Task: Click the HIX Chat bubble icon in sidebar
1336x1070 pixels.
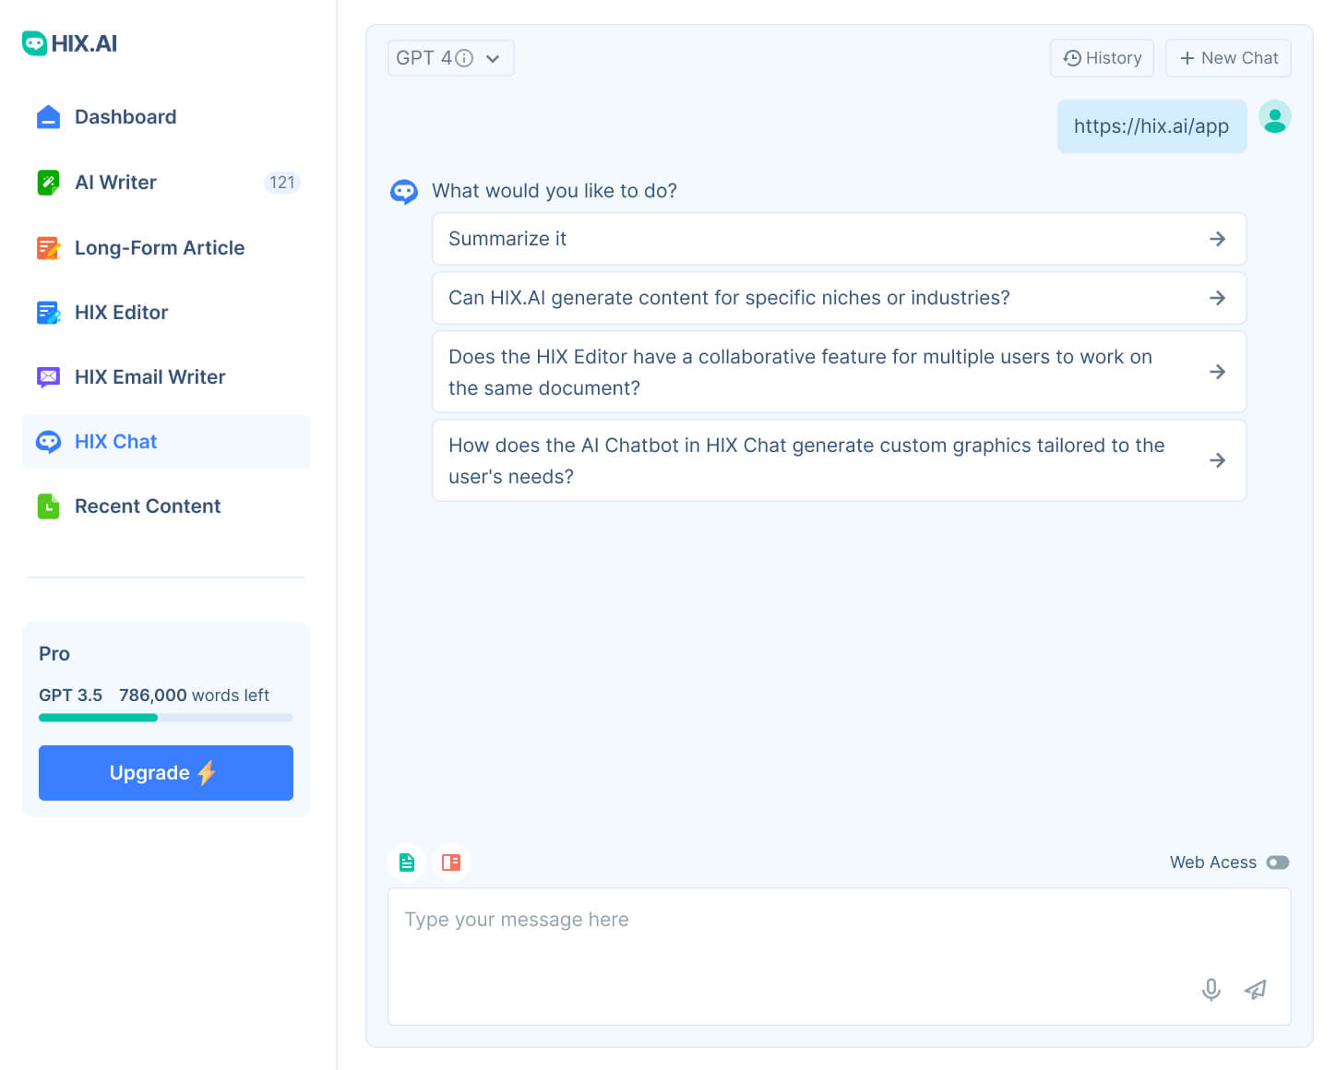Action: point(48,442)
